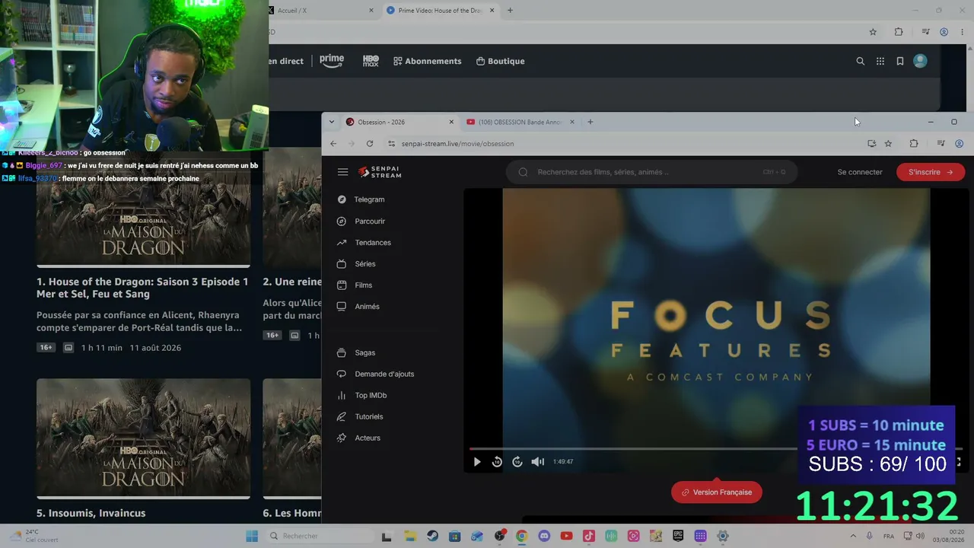
Task: Open site info icon beside senpai-stream URL
Action: [x=392, y=144]
